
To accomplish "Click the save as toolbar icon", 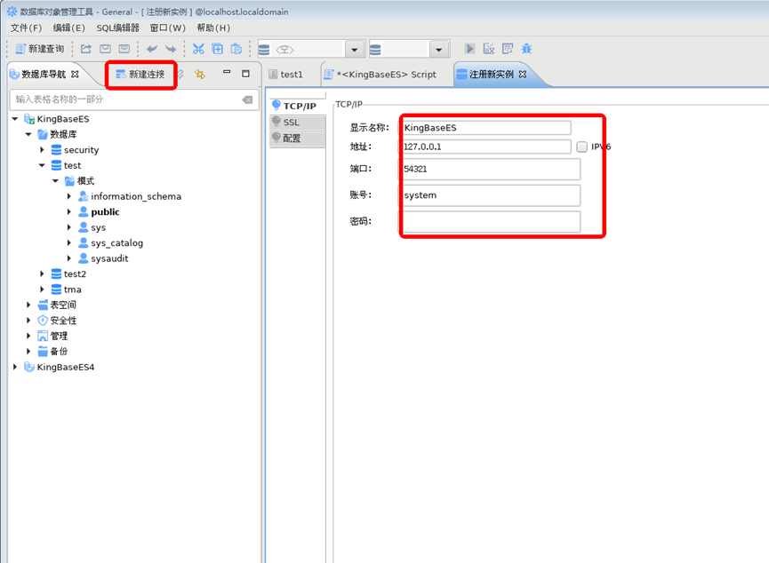I will (x=124, y=49).
